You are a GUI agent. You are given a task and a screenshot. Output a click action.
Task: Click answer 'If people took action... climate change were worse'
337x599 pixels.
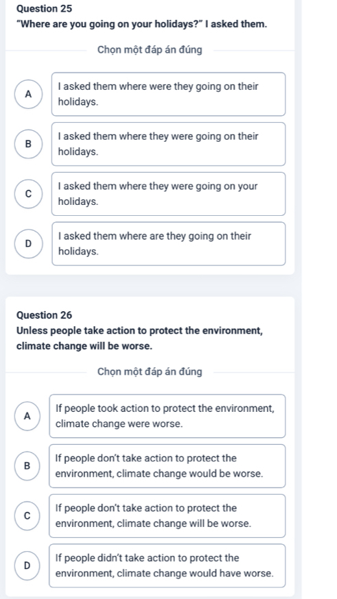167,416
